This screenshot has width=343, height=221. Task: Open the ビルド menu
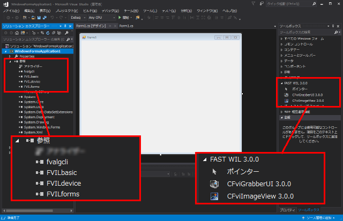tap(90, 11)
